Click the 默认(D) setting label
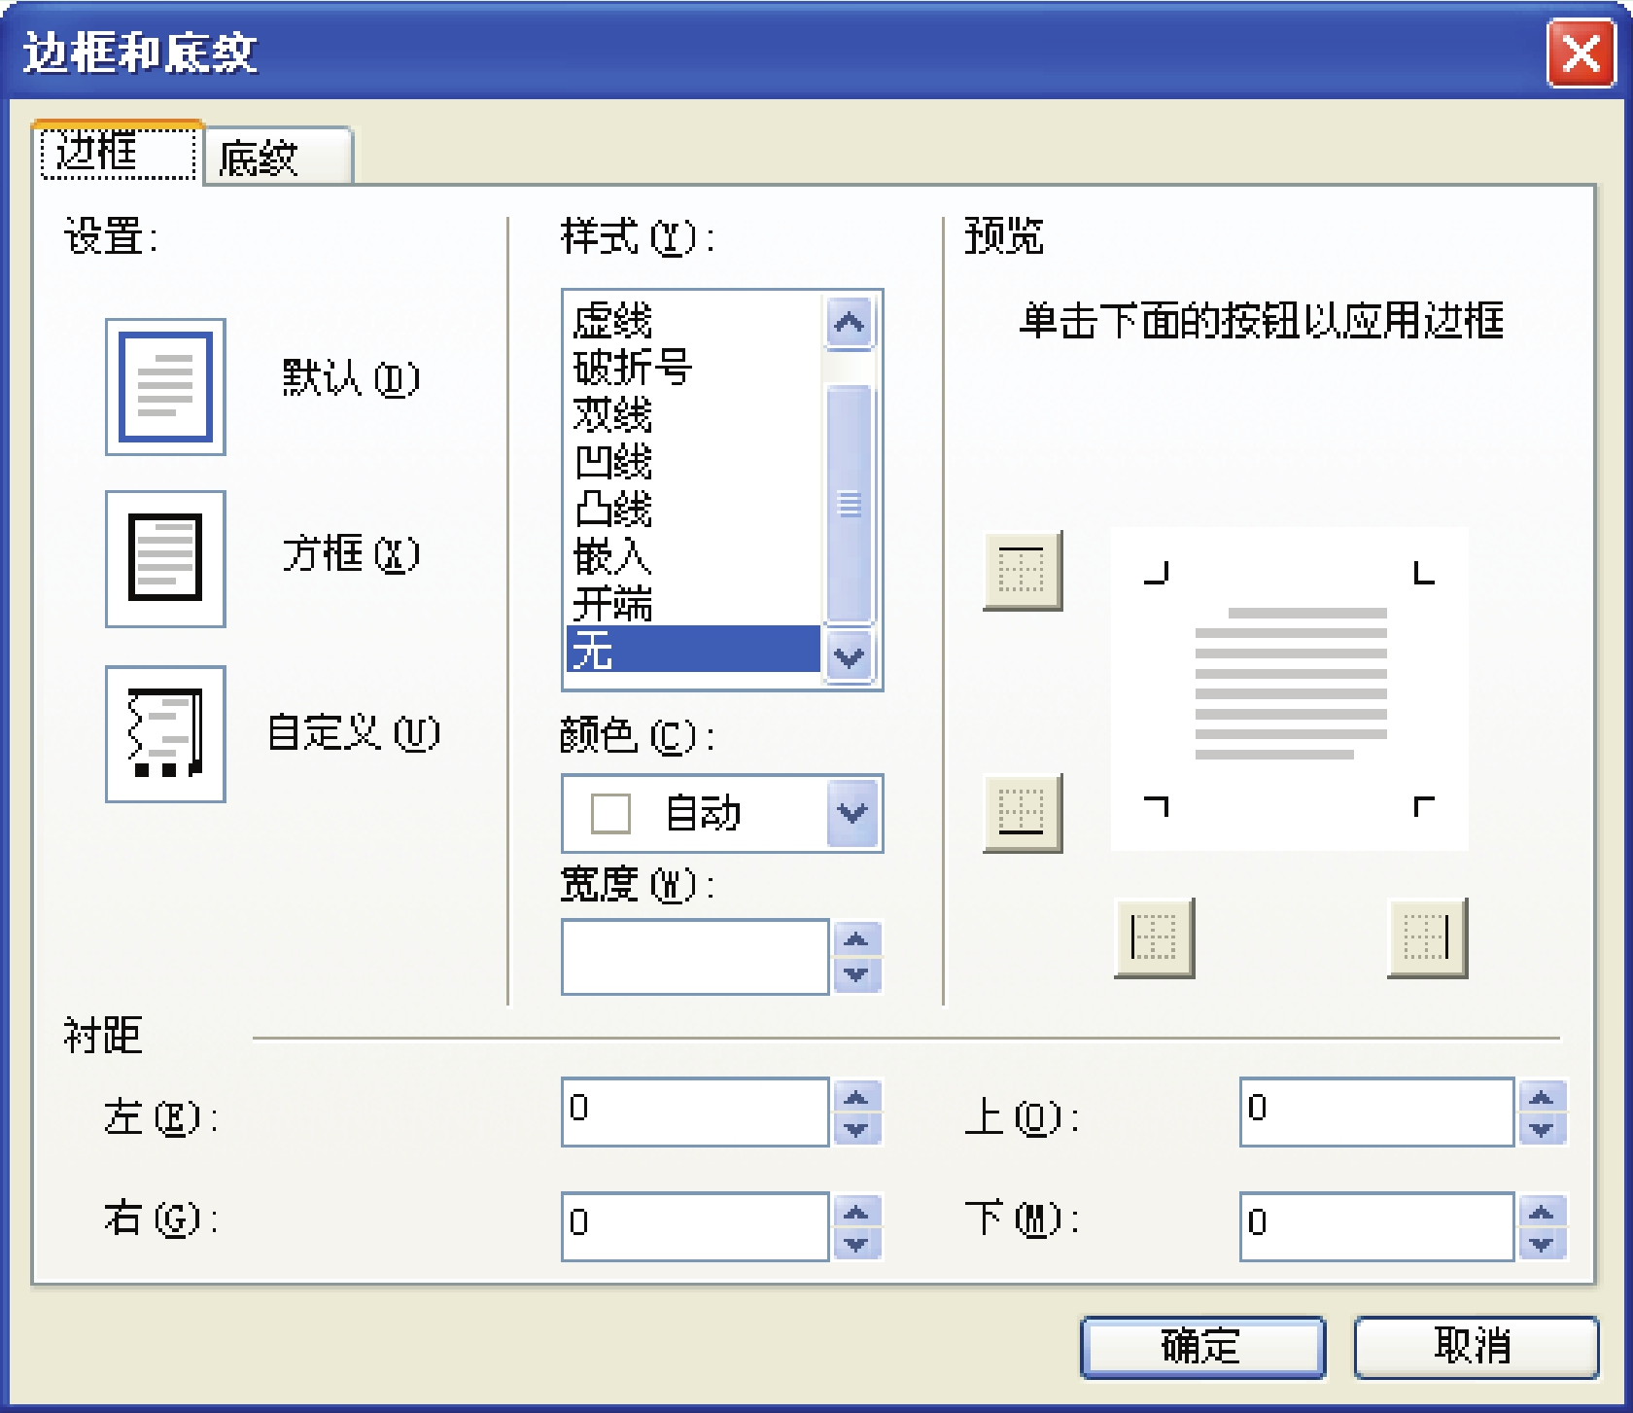This screenshot has height=1413, width=1633. coord(351,378)
